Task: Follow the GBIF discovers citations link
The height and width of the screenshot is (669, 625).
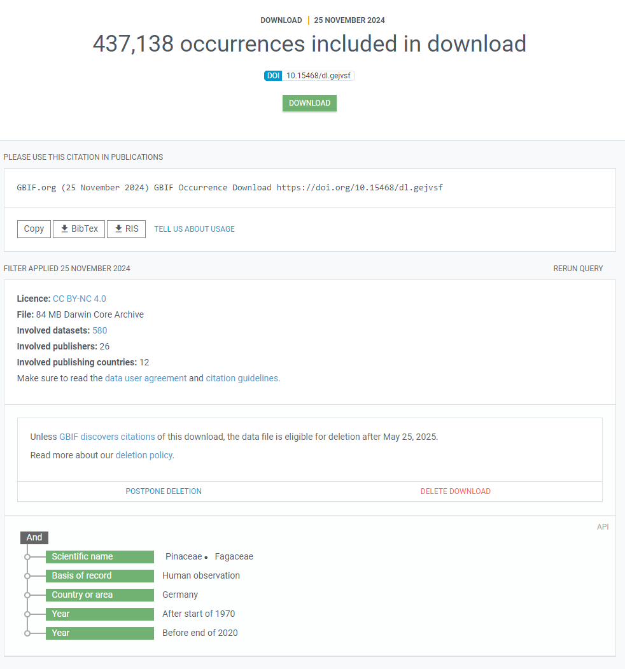Action: 107,437
